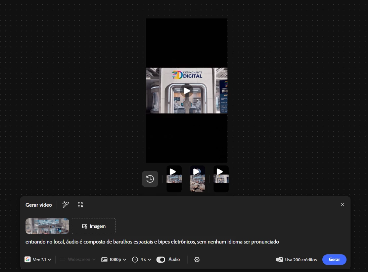Image resolution: width=368 pixels, height=272 pixels.
Task: Click the Gerar button
Action: click(x=334, y=259)
